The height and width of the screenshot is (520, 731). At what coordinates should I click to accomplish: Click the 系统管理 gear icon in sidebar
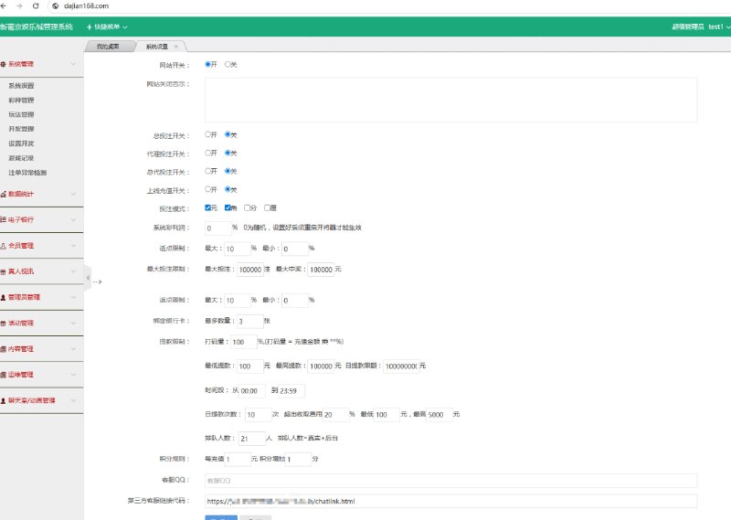(4, 65)
